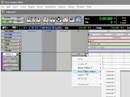This screenshot has height=97, width=130.
Task: Open the edit window view selector
Action: pyautogui.click(x=5, y=28)
